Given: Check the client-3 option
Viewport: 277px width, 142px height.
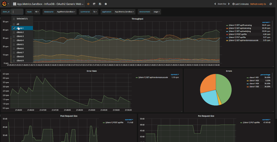Looking at the screenshot, I should point(14,36).
